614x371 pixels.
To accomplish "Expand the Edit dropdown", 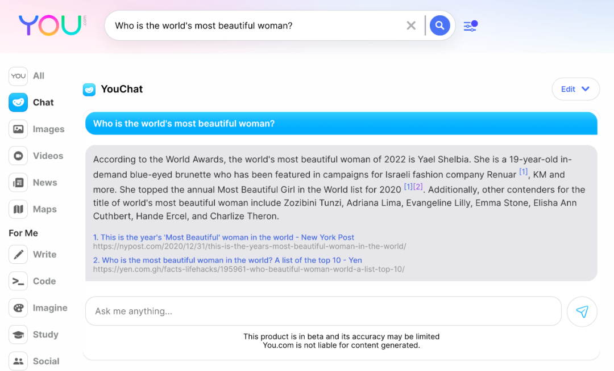I will [x=575, y=89].
